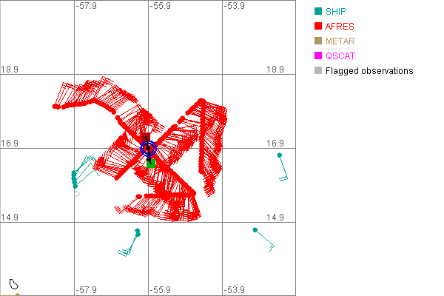The height and width of the screenshot is (296, 444).
Task: Click the gray Flagged observations swatch
Action: coord(318,71)
